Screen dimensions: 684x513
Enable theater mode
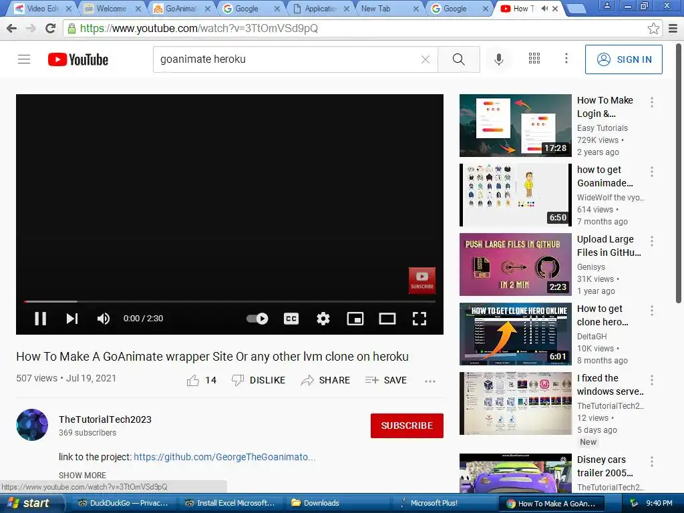(x=387, y=319)
